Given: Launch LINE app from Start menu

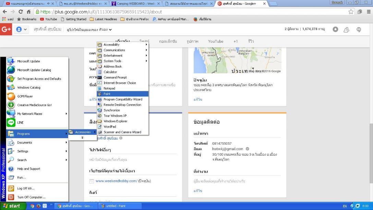Looking at the screenshot, I should 20,122.
